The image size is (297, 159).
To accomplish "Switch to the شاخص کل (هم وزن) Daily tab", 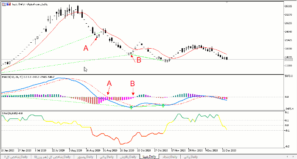I will pos(53,157).
